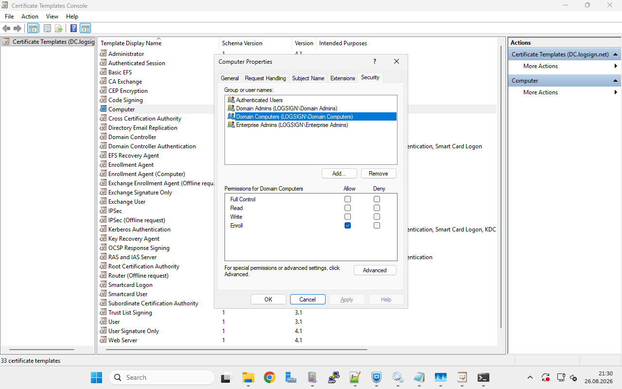Screen dimensions: 622x389
Task: Open the Action menu
Action: point(30,17)
